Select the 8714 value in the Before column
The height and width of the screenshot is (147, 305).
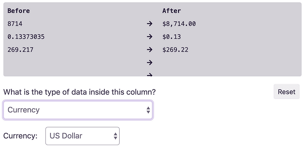pos(15,24)
